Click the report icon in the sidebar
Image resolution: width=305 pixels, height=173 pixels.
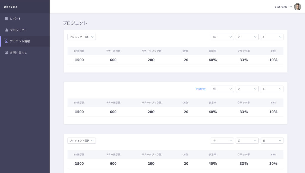click(x=6, y=19)
